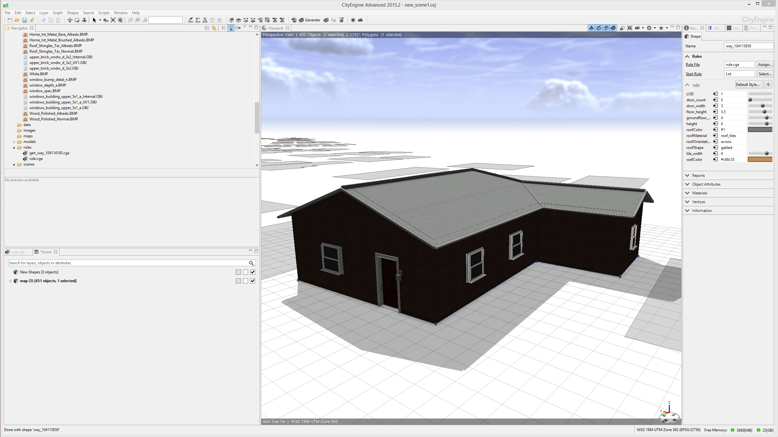This screenshot has width=778, height=437.
Task: Toggle visibility checkbox for New Shapes layer
Action: (253, 272)
